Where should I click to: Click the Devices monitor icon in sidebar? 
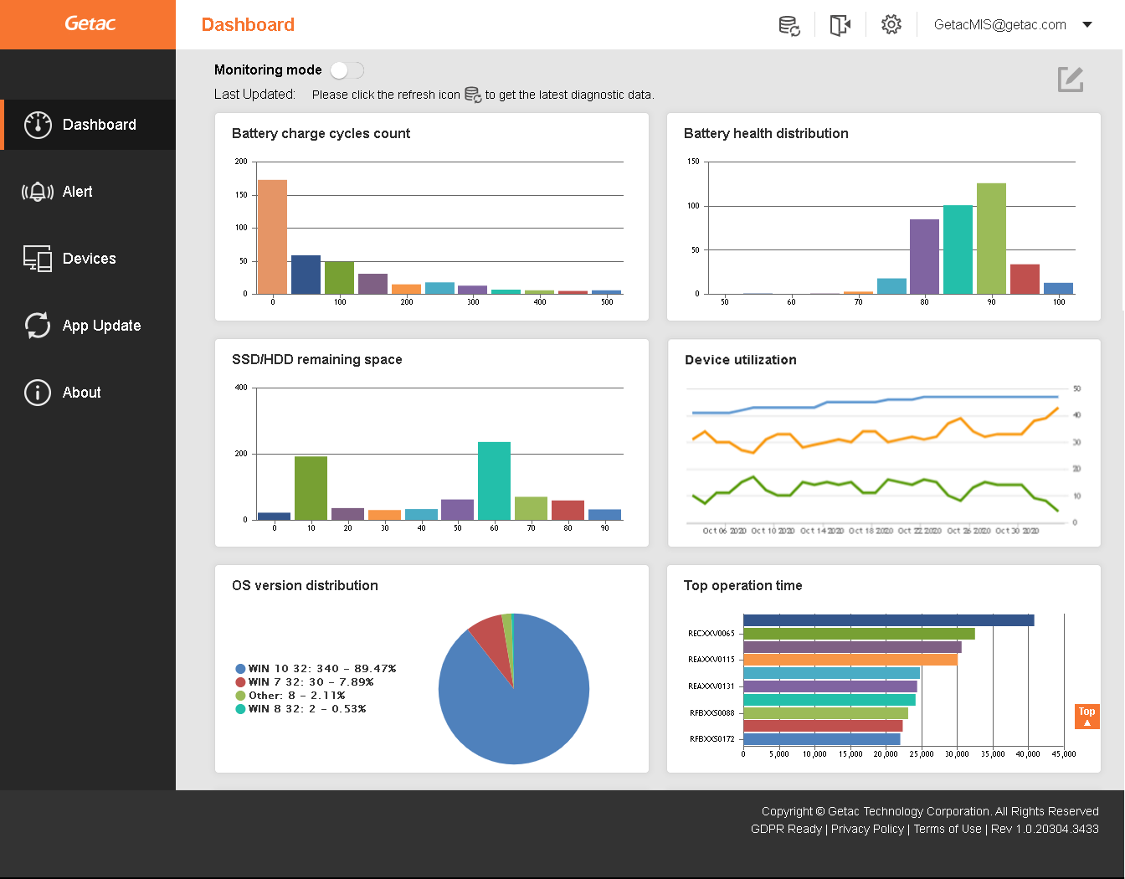pyautogui.click(x=38, y=259)
